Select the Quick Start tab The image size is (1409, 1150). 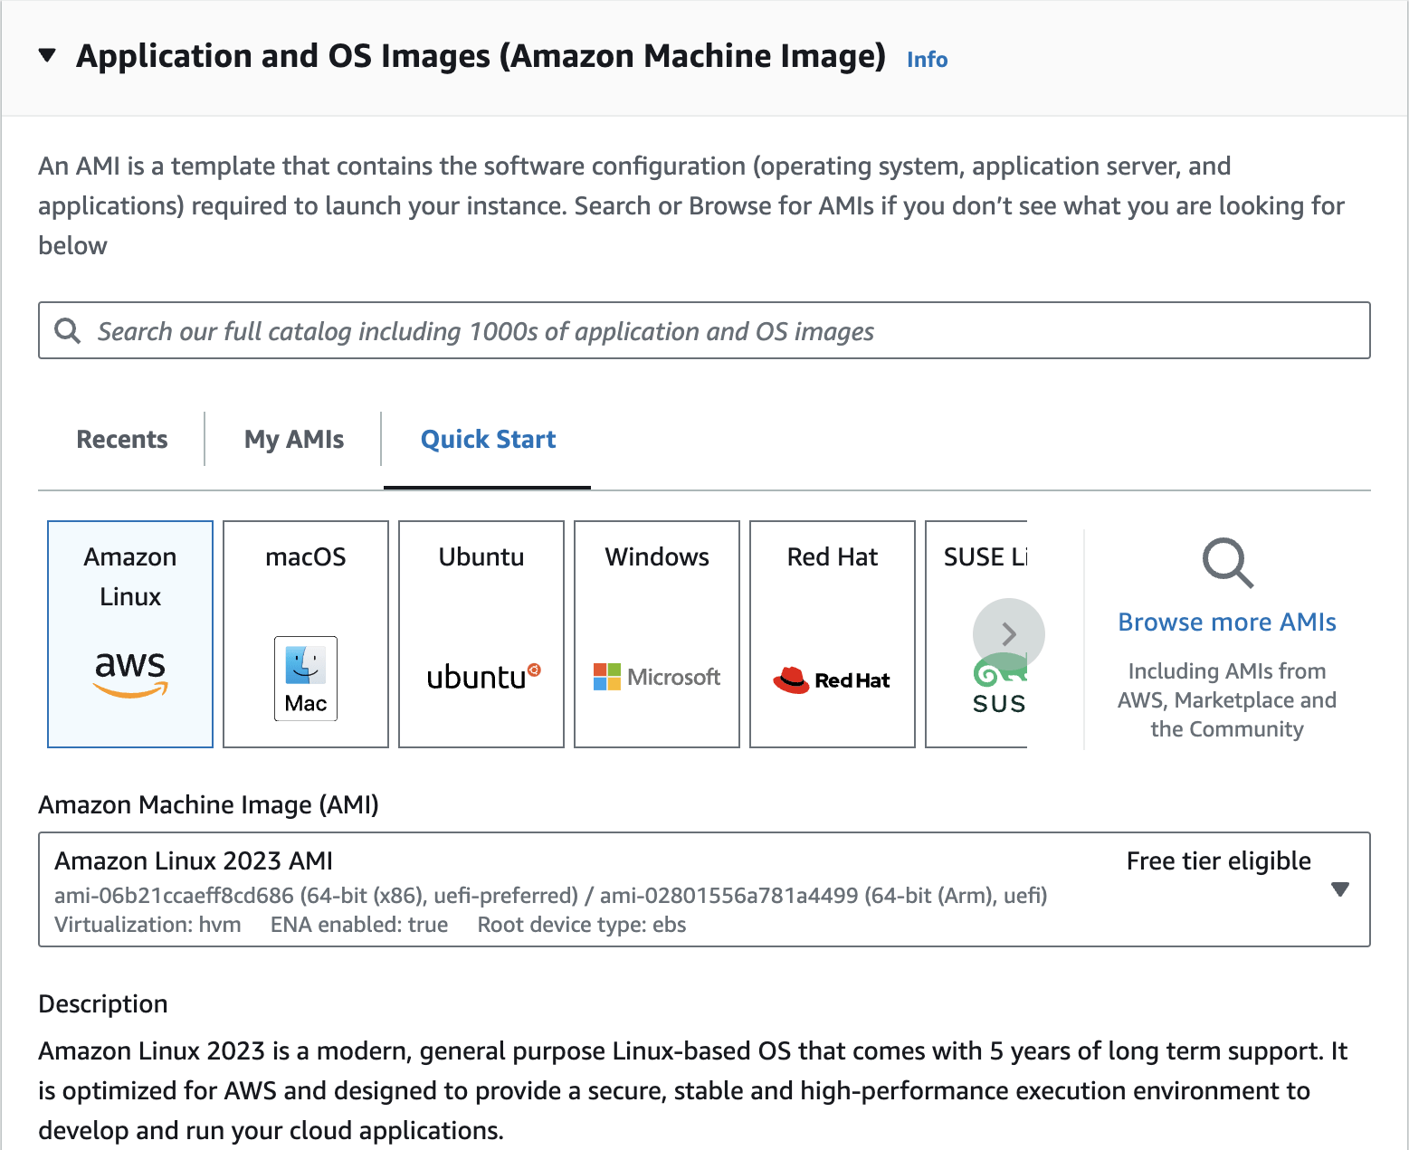[x=488, y=439]
